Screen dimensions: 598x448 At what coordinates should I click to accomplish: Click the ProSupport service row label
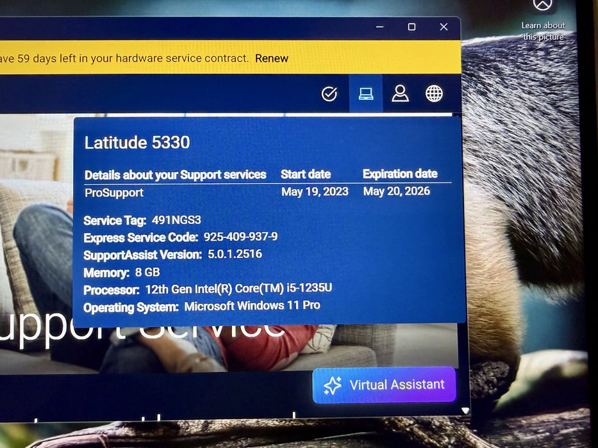pos(114,193)
